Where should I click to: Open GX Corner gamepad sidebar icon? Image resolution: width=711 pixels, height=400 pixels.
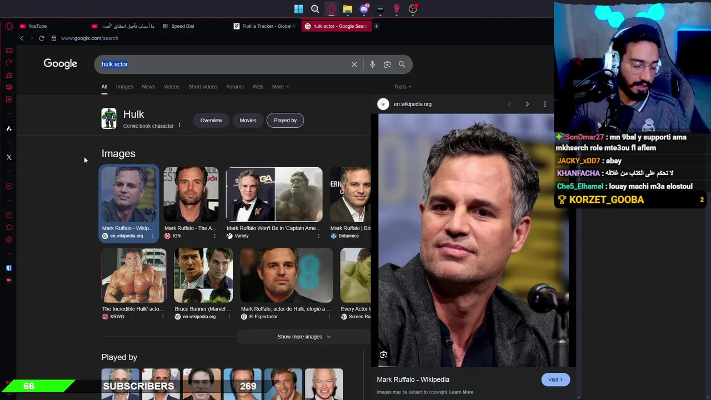point(9,51)
